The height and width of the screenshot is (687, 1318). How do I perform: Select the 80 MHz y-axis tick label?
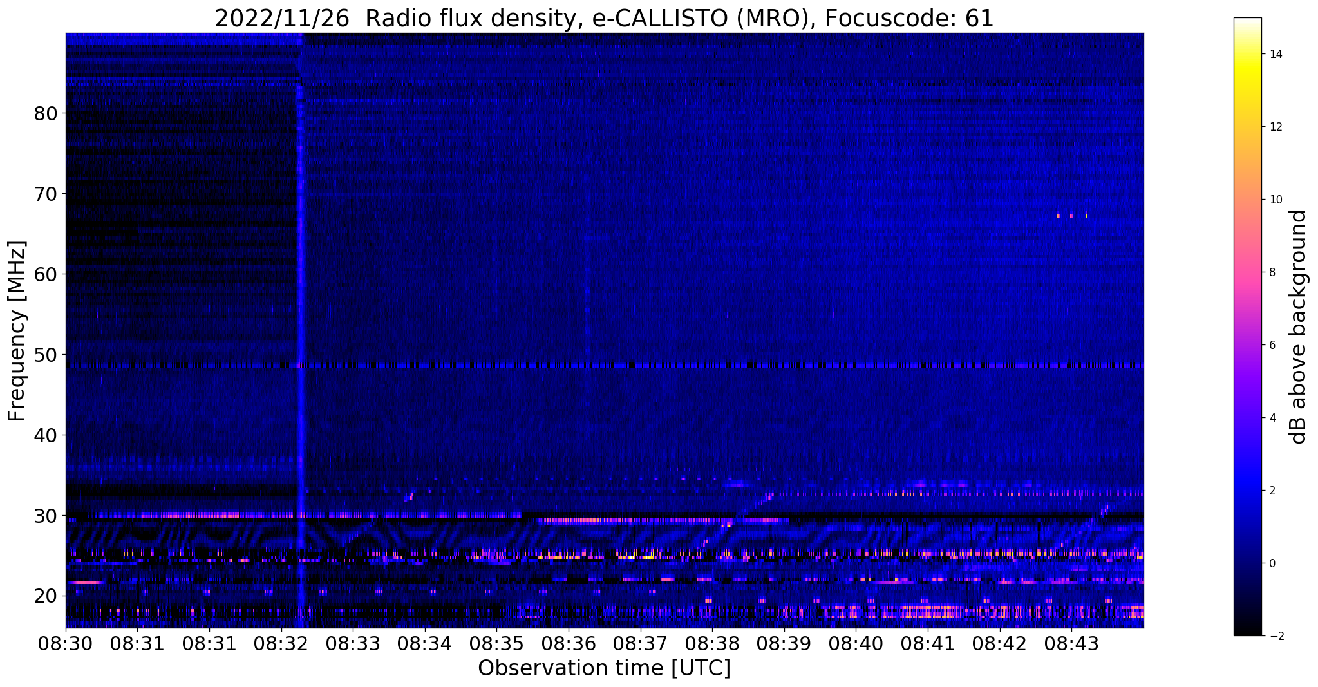click(46, 113)
